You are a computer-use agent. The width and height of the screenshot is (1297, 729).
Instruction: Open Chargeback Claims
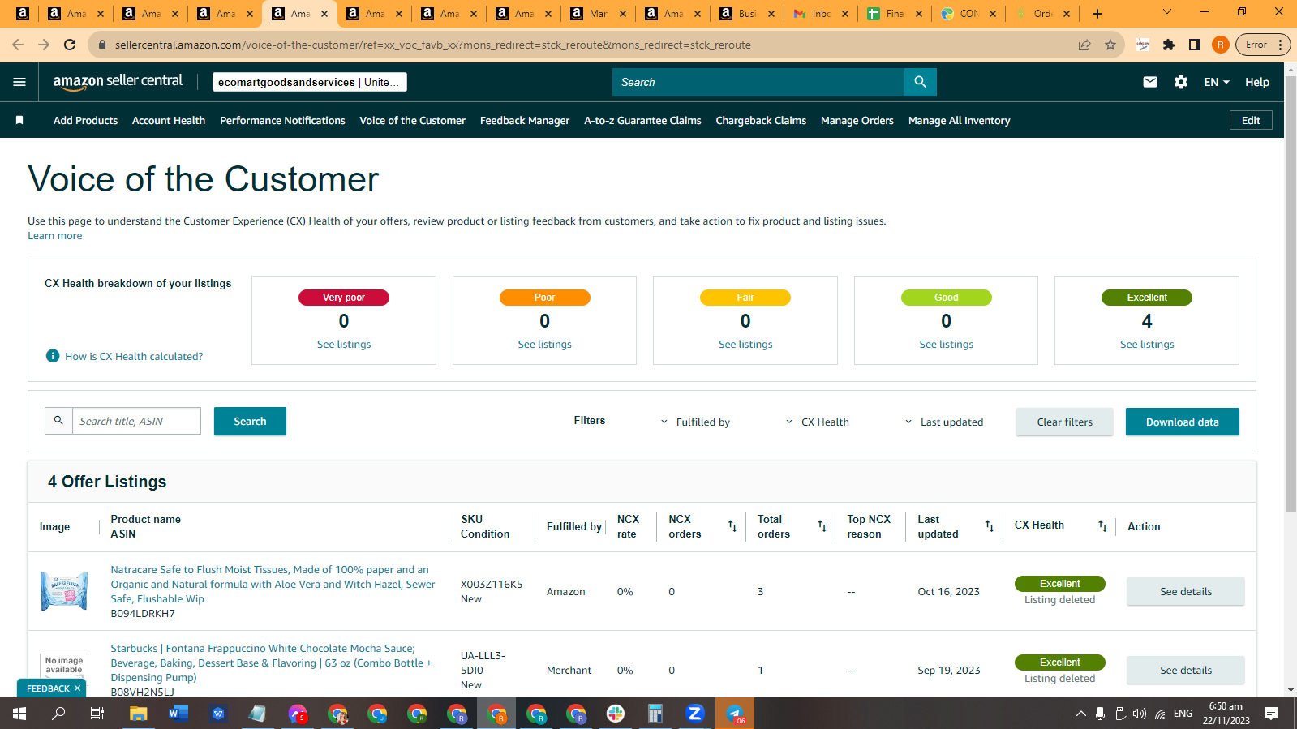pyautogui.click(x=761, y=120)
